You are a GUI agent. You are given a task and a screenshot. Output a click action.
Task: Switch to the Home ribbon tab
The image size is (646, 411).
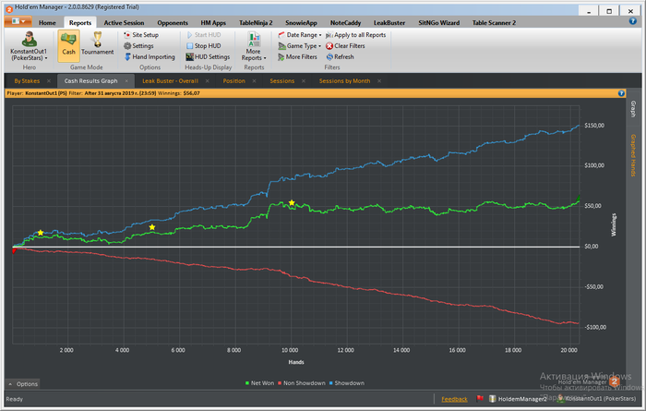(x=47, y=23)
